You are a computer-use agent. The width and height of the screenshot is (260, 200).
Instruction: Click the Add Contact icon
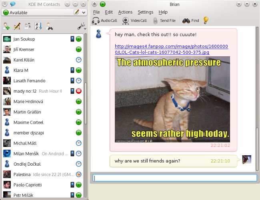(x=6, y=26)
